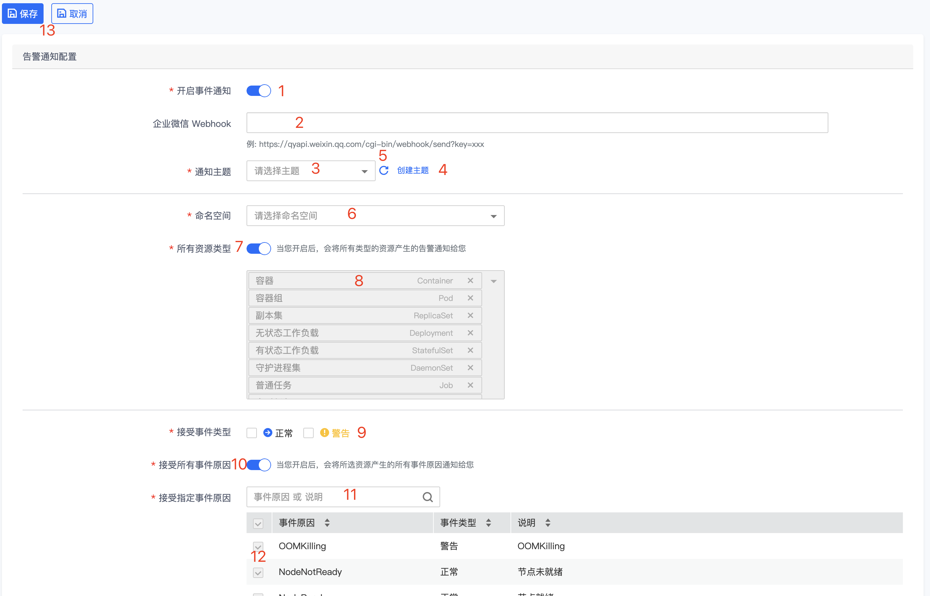Viewport: 930px width, 596px height.
Task: Remove the 普通任务 Job tag
Action: pyautogui.click(x=470, y=385)
